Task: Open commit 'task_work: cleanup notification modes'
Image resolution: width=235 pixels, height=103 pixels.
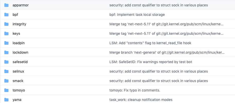Action: click(141, 100)
